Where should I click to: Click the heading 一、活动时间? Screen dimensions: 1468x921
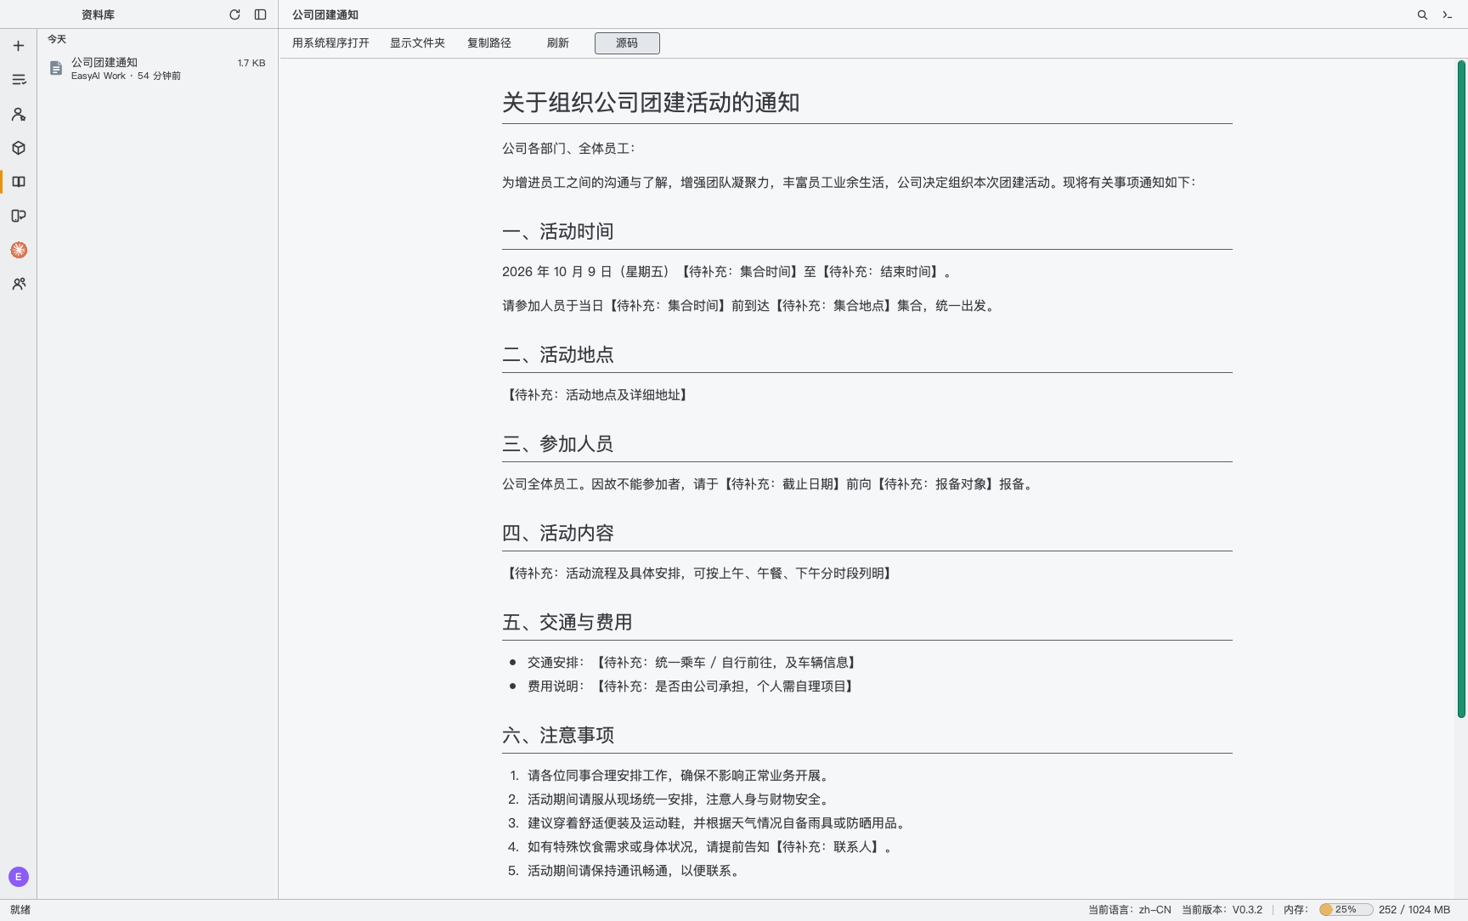click(558, 231)
